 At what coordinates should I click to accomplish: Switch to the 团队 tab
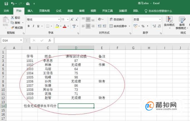136,11
